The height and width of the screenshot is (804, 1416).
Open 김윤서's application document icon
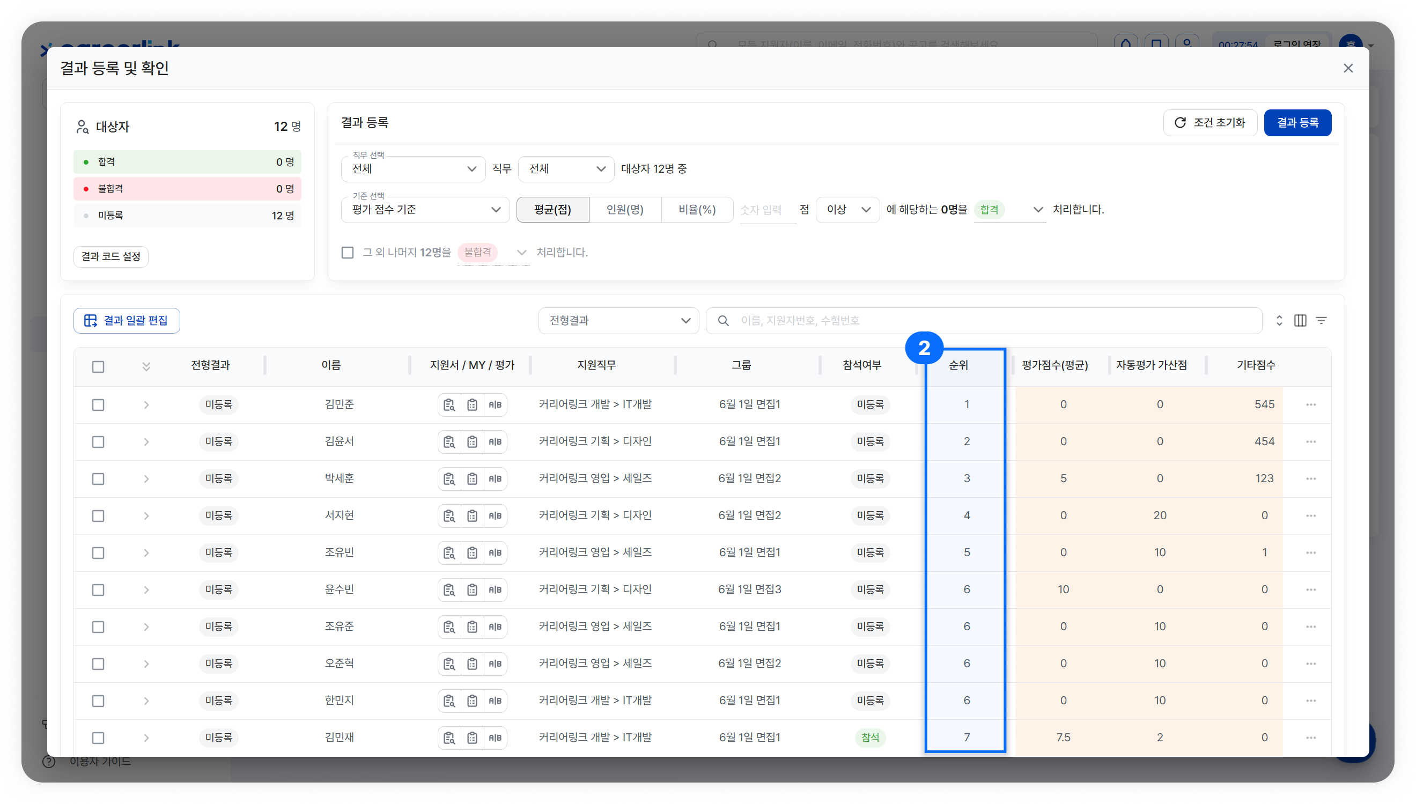click(449, 442)
